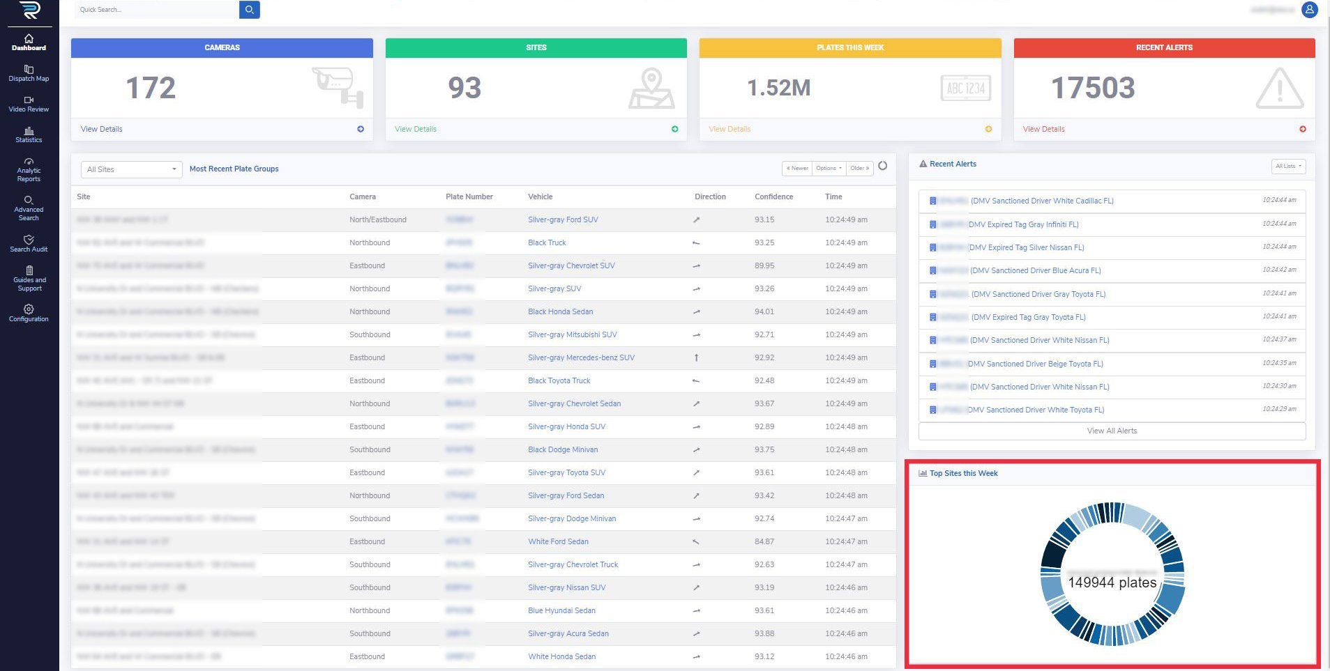The image size is (1330, 671).
Task: Open Dispatch Map from sidebar
Action: [29, 73]
